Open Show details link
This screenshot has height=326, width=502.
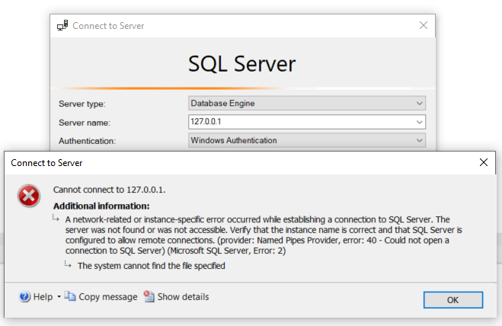coord(183,297)
